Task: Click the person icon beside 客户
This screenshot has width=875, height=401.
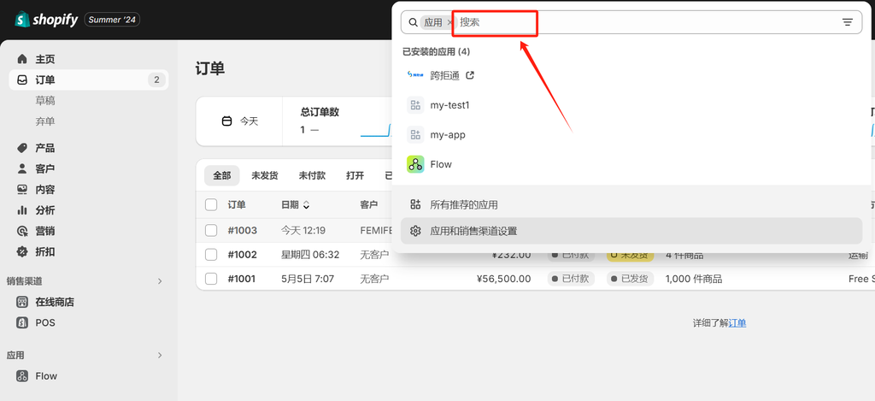Action: 22,168
